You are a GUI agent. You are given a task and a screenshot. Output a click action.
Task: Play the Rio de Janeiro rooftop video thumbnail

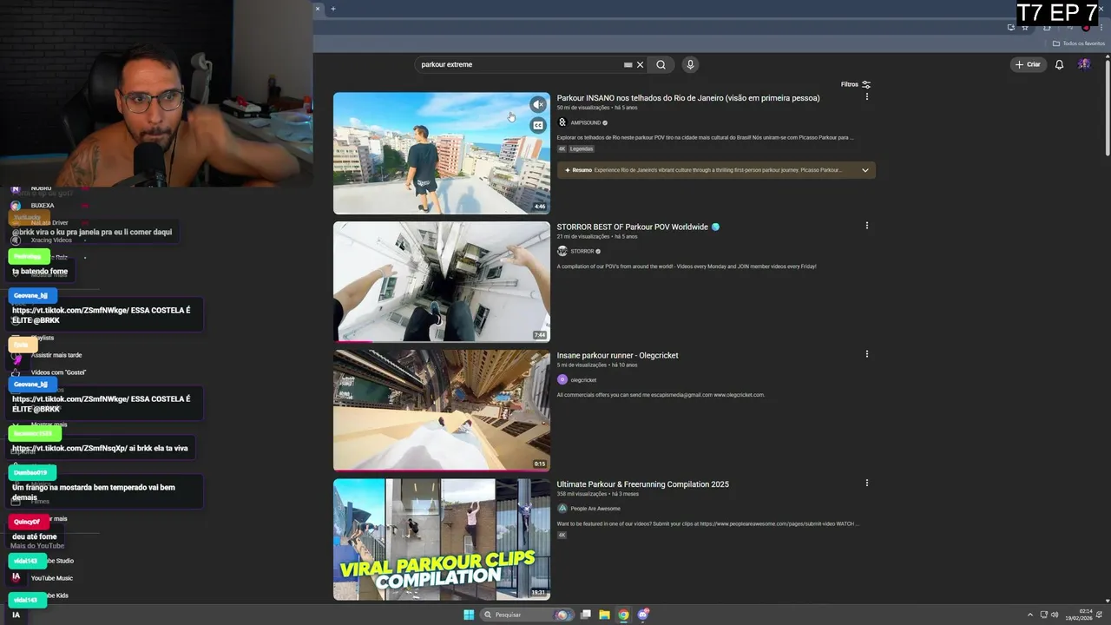441,153
